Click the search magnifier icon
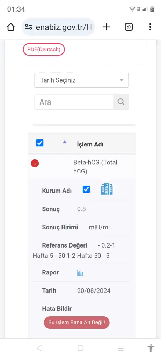 (x=121, y=102)
